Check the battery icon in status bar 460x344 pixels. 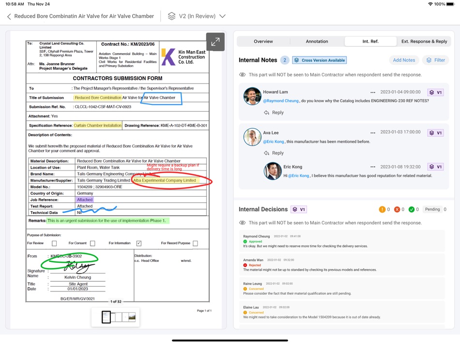[x=451, y=4]
